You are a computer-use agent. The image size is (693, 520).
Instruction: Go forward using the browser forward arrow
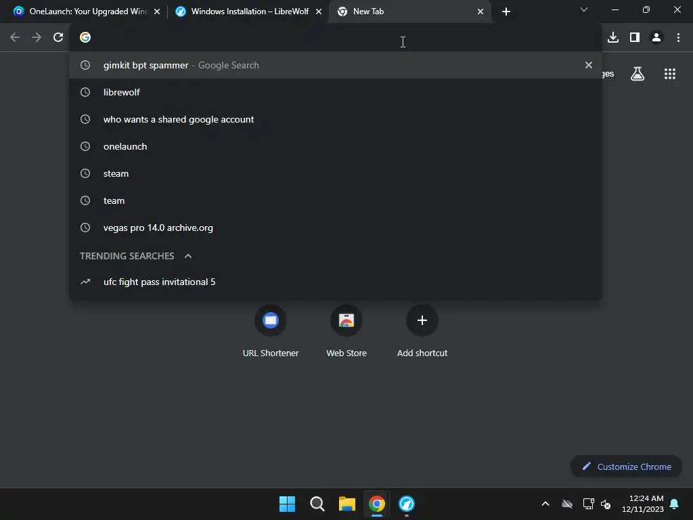(x=37, y=38)
